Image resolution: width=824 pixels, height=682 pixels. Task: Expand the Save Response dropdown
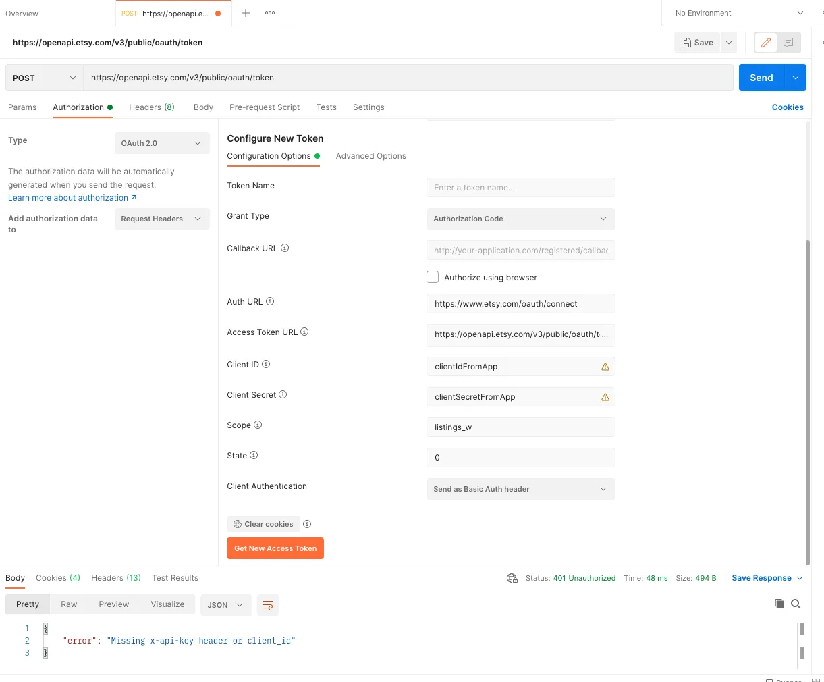pos(767,578)
